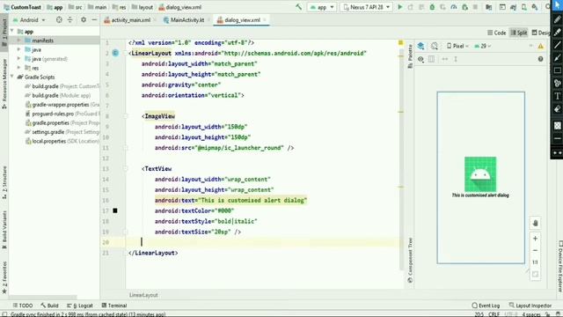Click the layout breadcrumb in the navigation bar

point(143,7)
